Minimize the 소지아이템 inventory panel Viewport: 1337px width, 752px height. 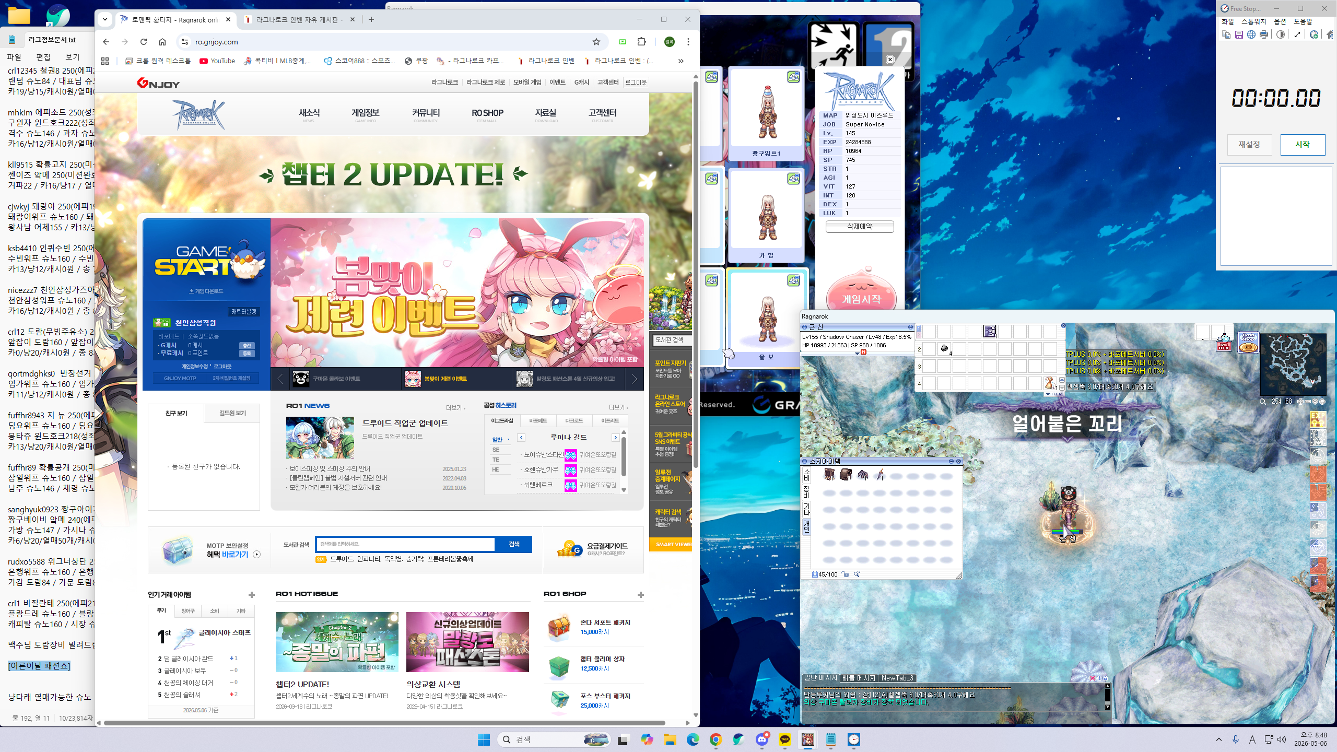tap(951, 461)
